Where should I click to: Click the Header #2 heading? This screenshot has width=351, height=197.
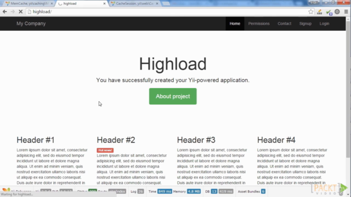point(116,140)
